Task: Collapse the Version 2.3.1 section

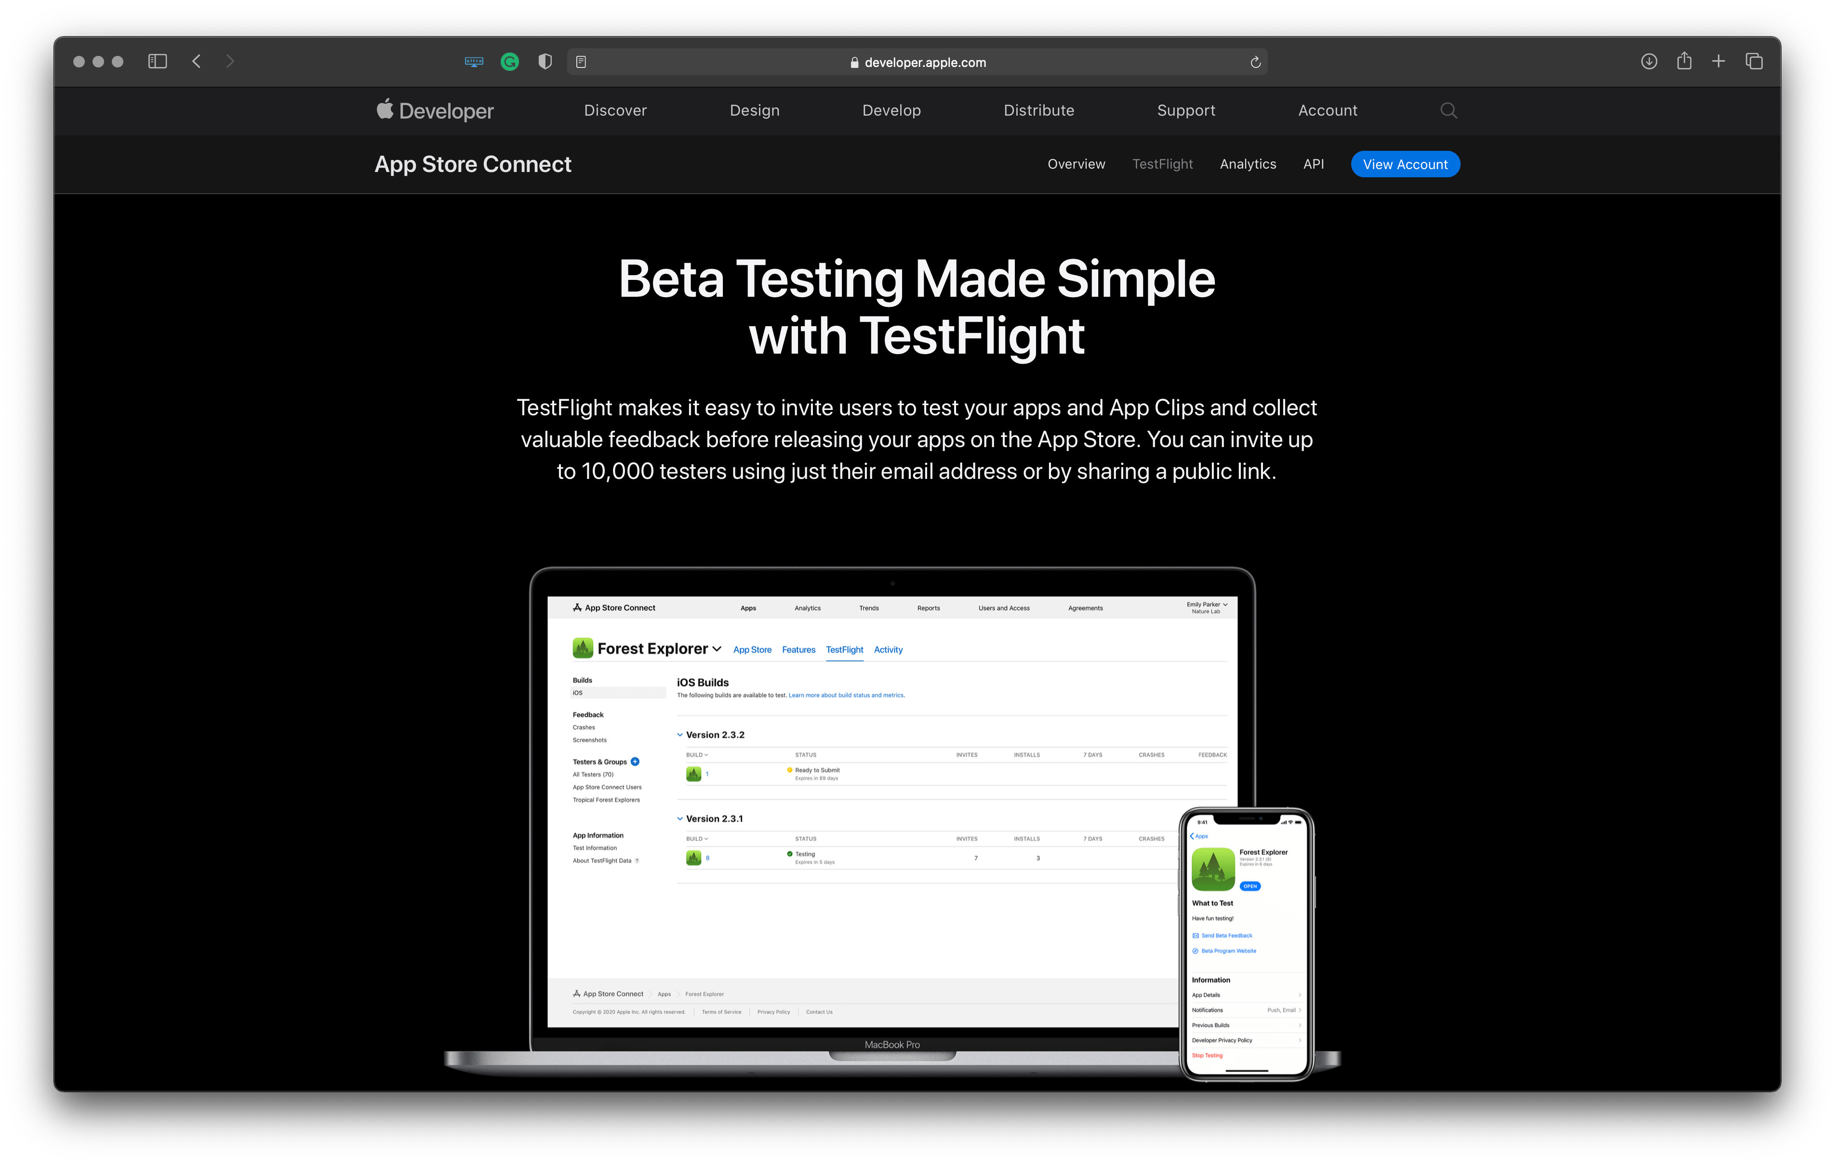Action: tap(680, 819)
